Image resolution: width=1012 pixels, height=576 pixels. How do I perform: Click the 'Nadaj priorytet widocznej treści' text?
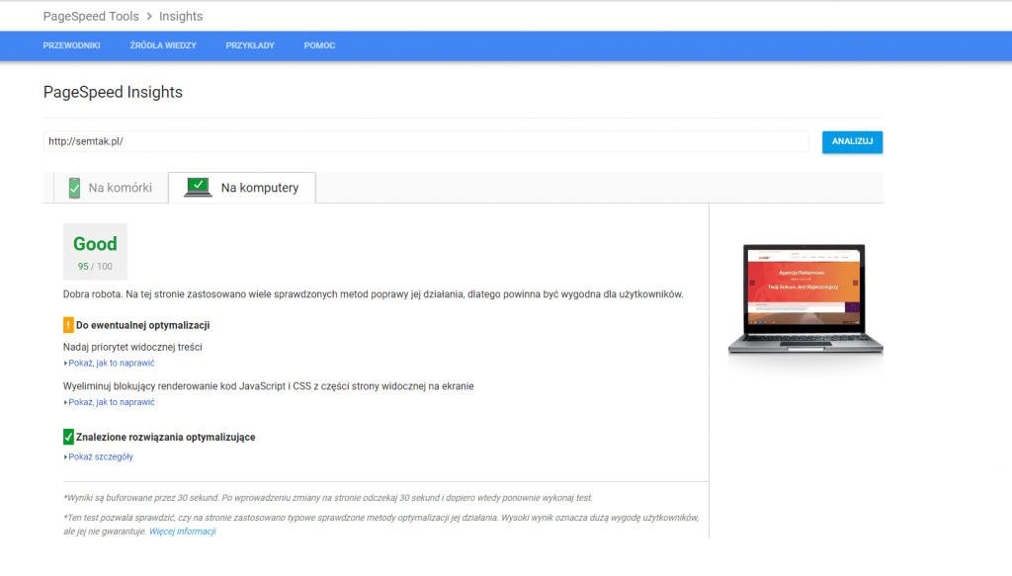click(x=132, y=347)
